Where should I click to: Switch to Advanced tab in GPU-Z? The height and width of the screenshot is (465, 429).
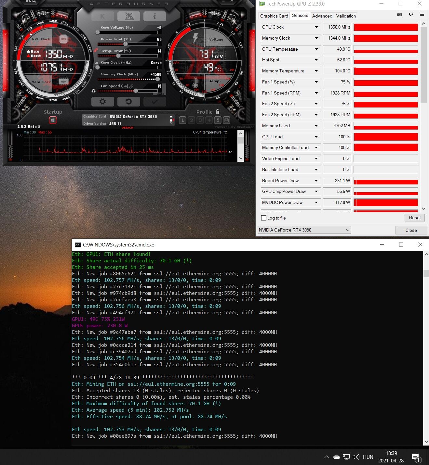tap(322, 16)
